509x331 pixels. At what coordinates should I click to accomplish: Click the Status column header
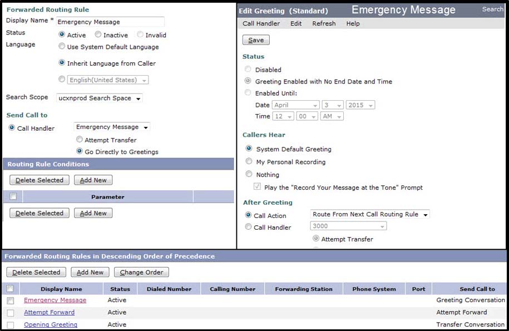pyautogui.click(x=120, y=289)
